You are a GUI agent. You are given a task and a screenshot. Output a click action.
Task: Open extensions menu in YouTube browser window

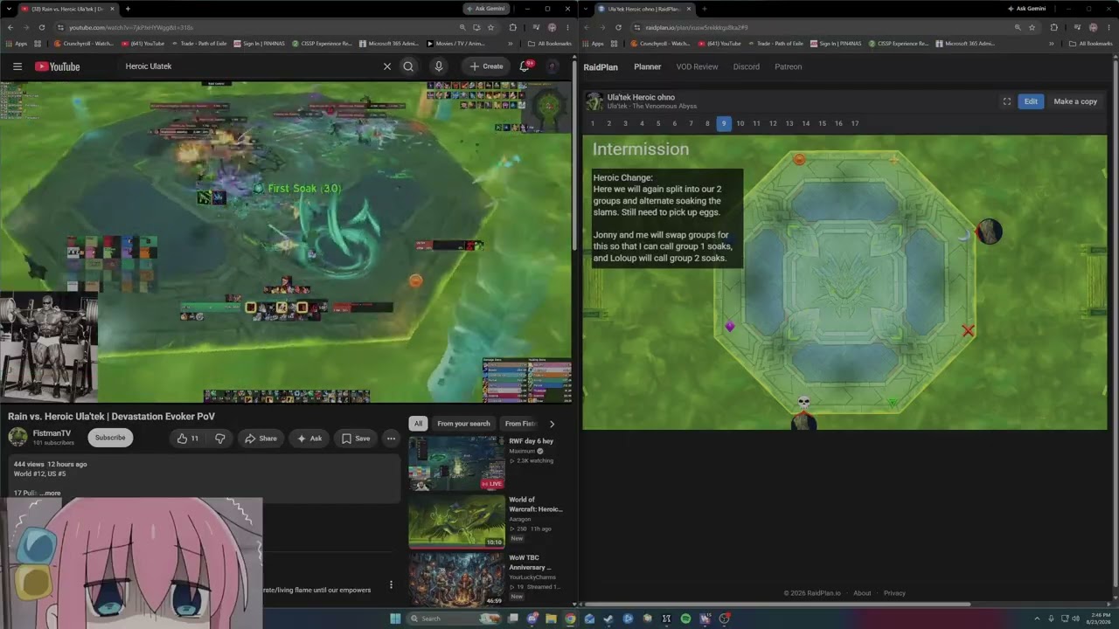coord(512,28)
